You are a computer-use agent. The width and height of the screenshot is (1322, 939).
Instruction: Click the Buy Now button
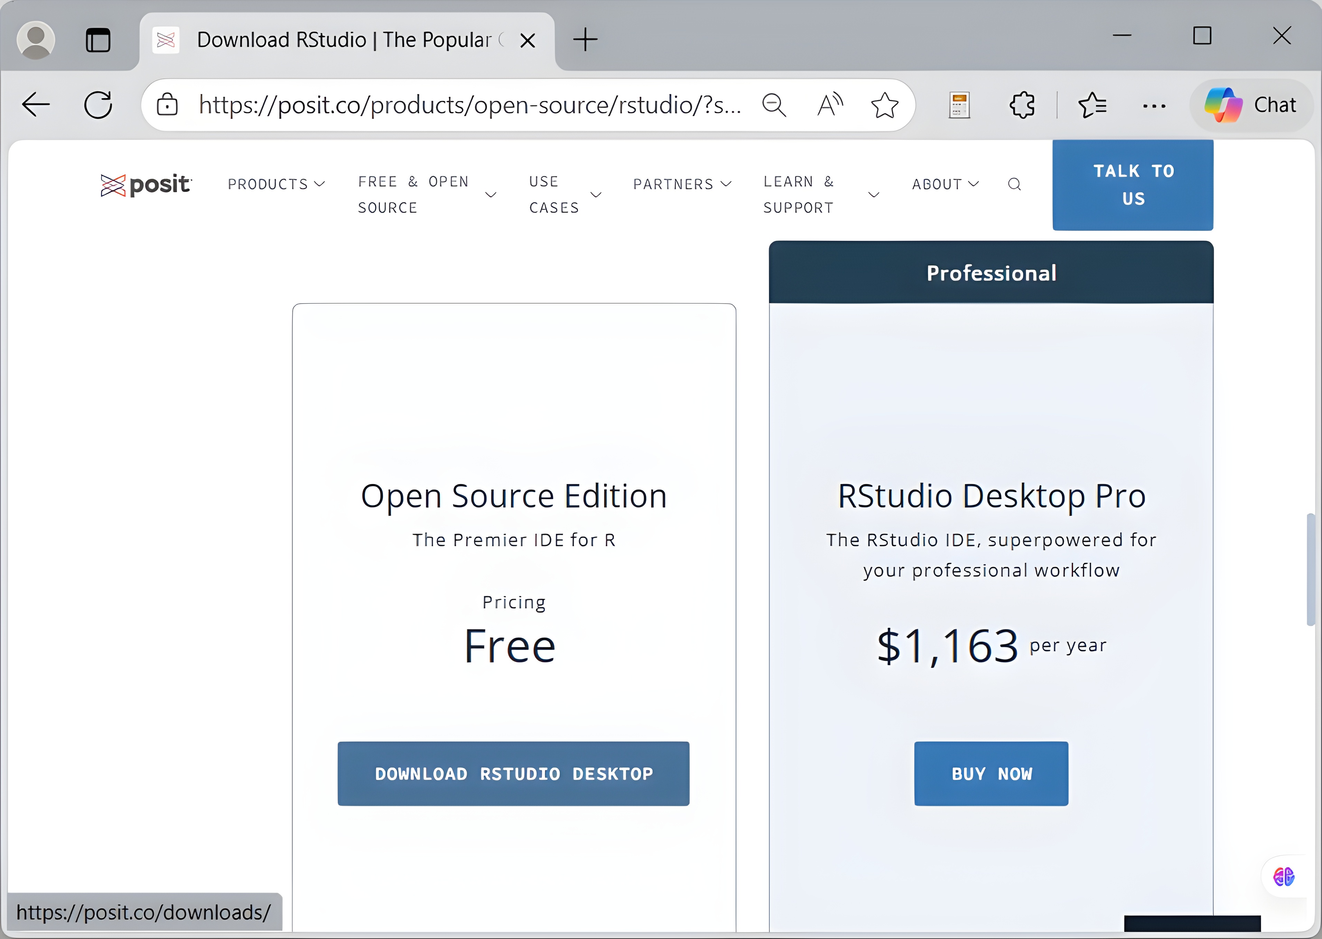[991, 774]
